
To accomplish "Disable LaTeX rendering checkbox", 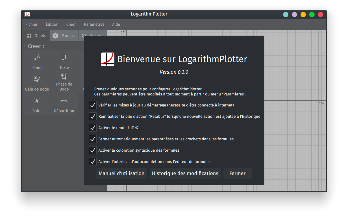I will pyautogui.click(x=93, y=128).
